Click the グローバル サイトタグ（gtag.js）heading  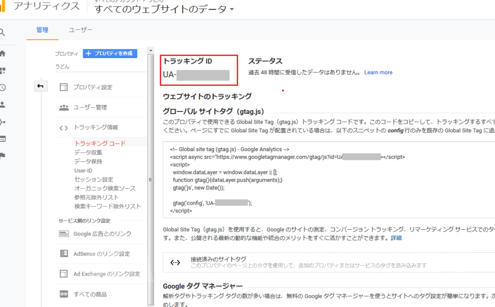(x=213, y=112)
